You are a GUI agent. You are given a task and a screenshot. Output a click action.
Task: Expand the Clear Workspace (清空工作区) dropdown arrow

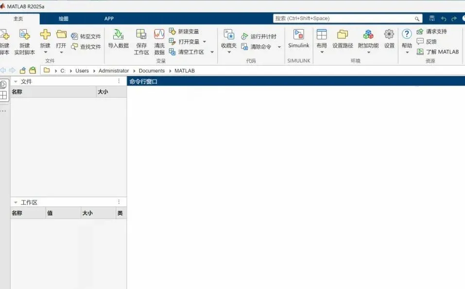[x=212, y=52]
